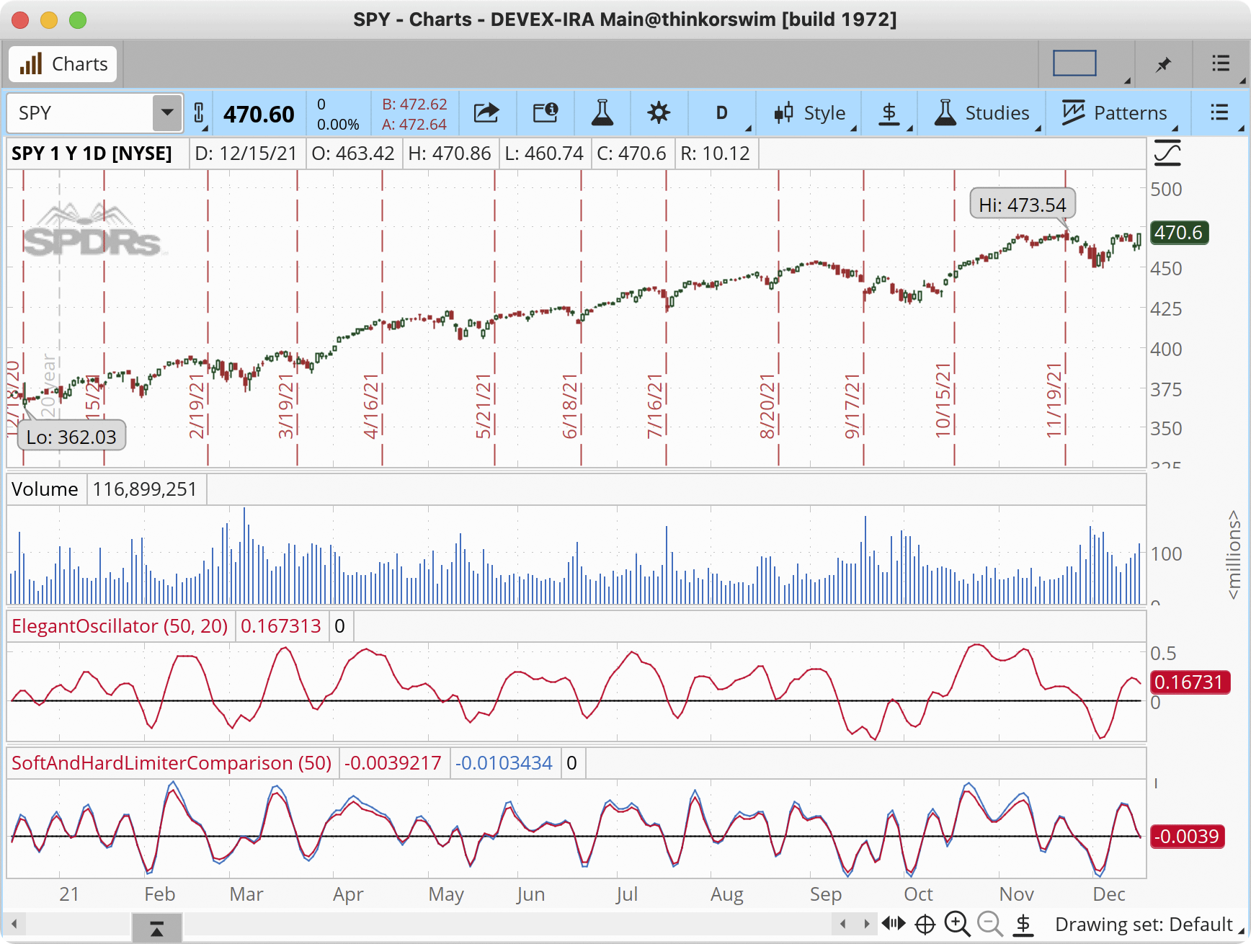Open the flask icon beside the gear
Viewport: 1251px width, 944px height.
click(x=602, y=113)
